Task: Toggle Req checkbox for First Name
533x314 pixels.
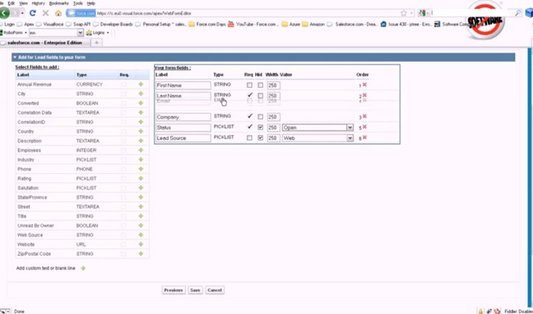Action: point(249,85)
